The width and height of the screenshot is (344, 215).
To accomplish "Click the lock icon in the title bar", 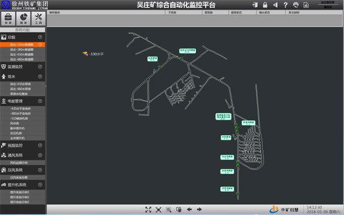I will pyautogui.click(x=265, y=5).
